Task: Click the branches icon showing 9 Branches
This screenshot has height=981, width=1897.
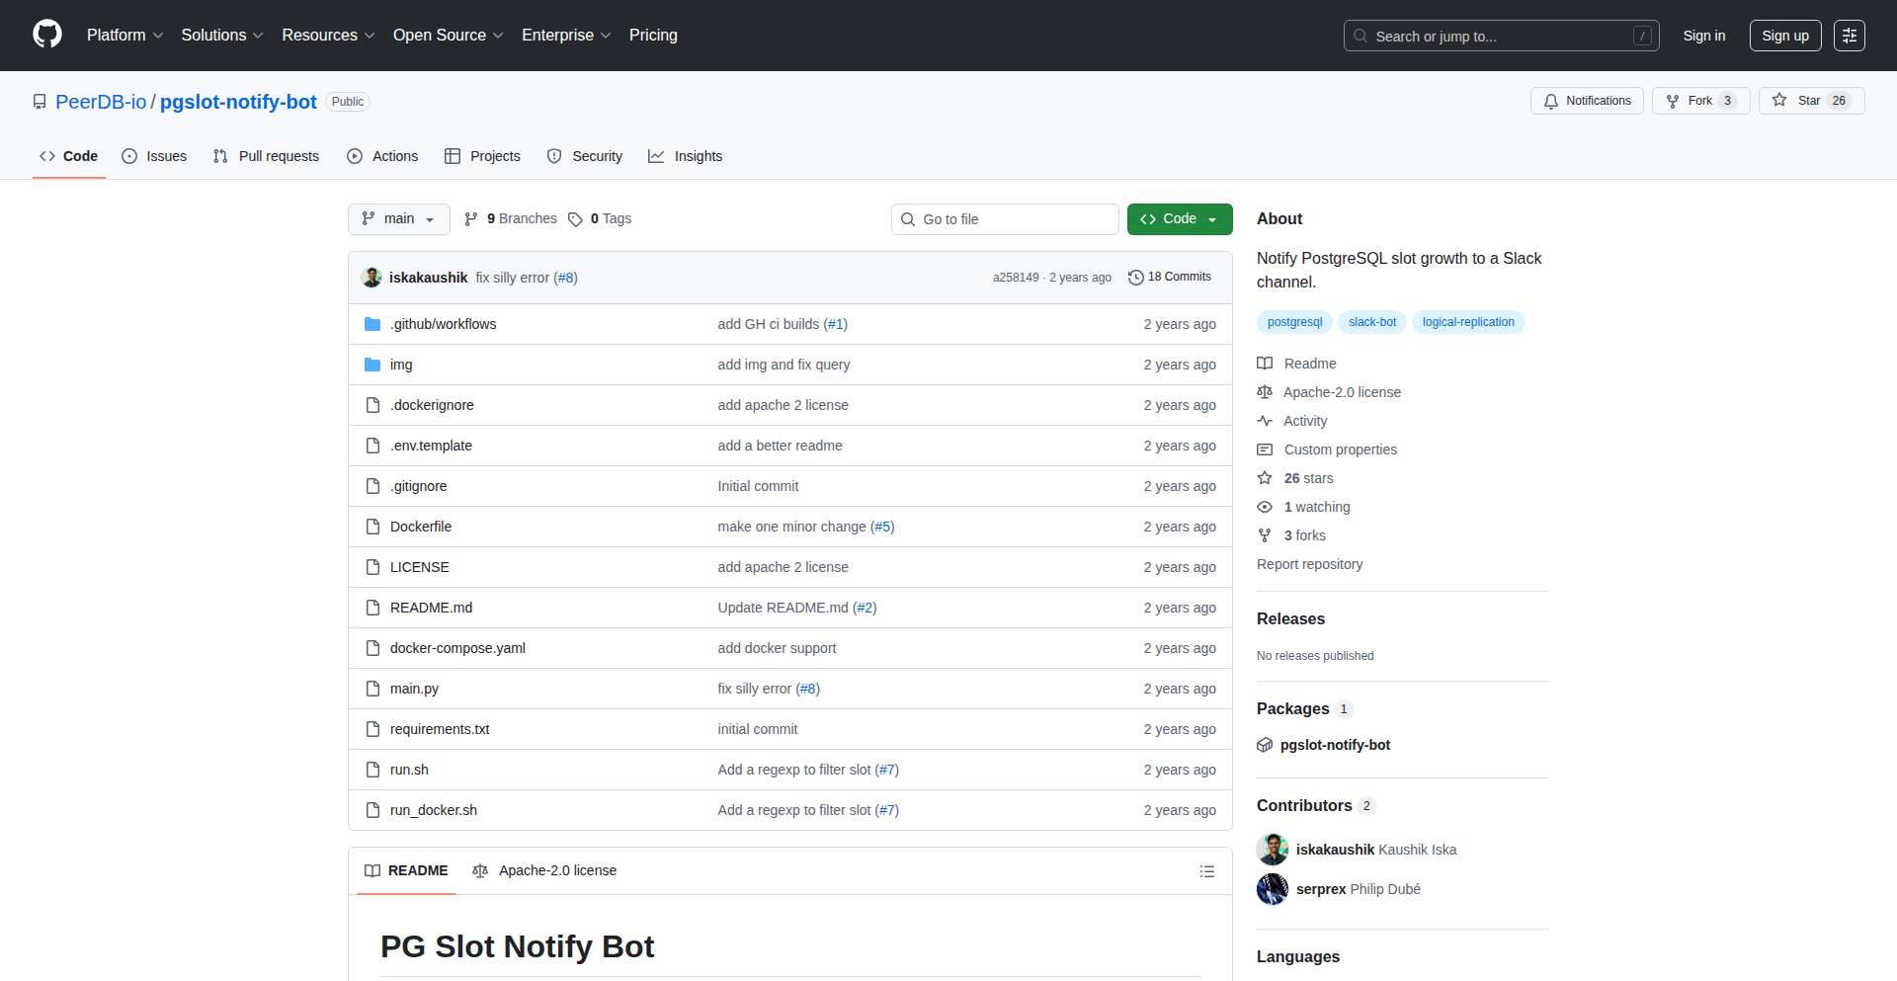Action: [x=469, y=218]
